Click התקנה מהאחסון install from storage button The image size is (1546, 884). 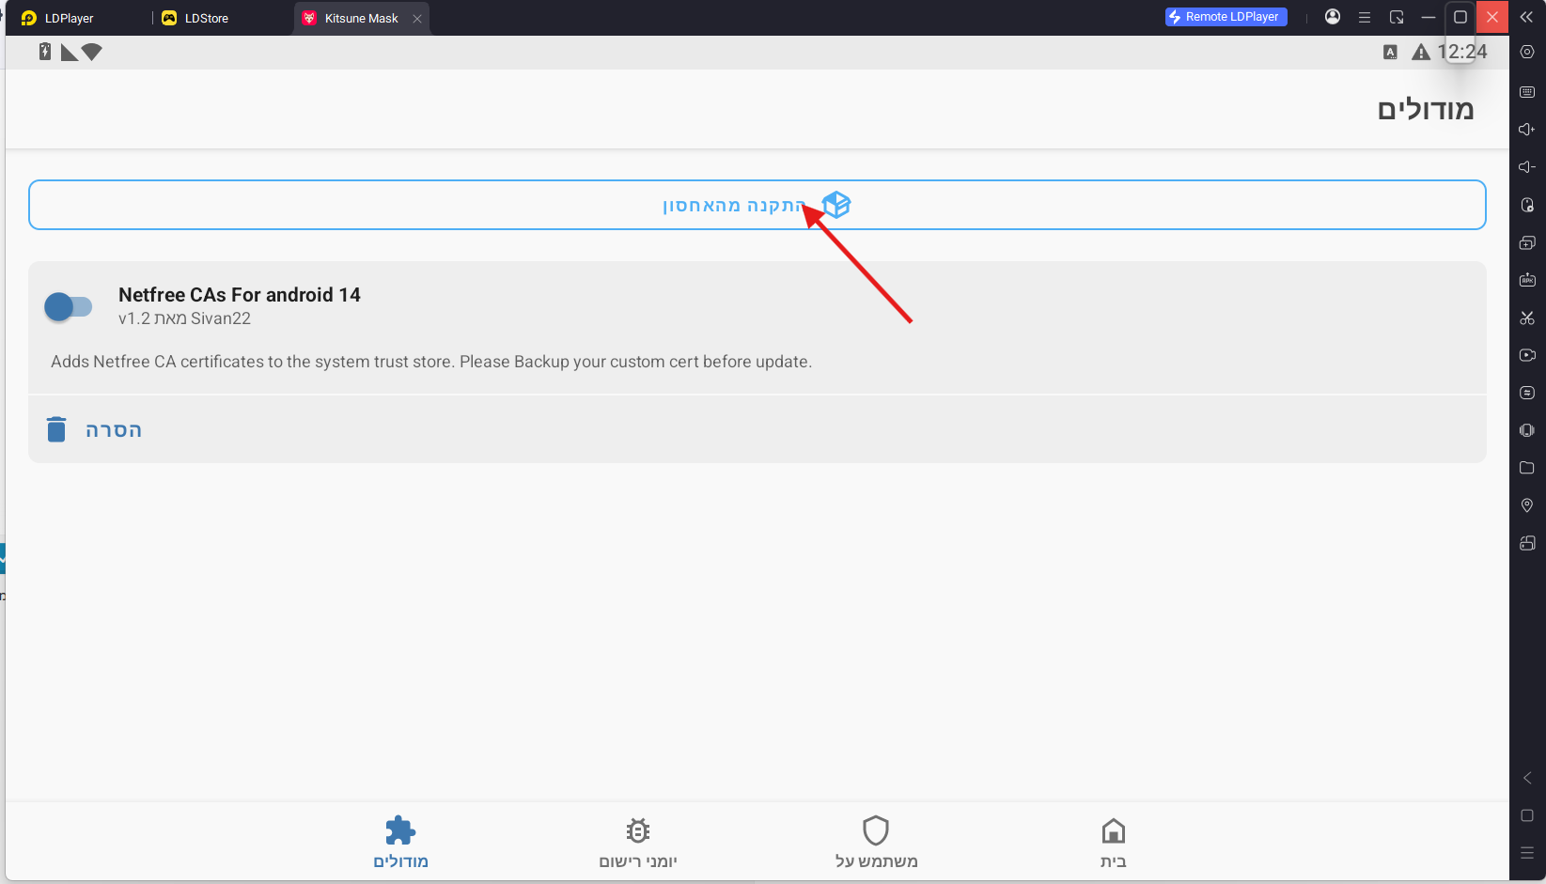pos(757,205)
